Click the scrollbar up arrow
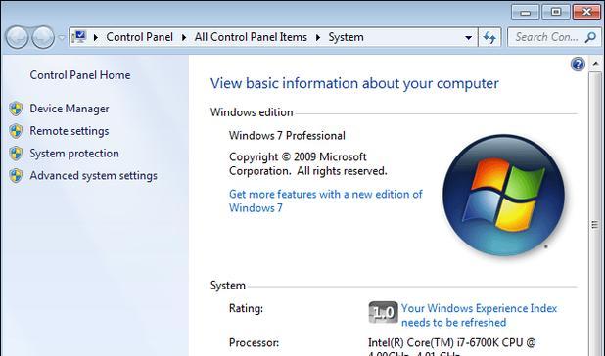The height and width of the screenshot is (356, 605). pos(596,64)
